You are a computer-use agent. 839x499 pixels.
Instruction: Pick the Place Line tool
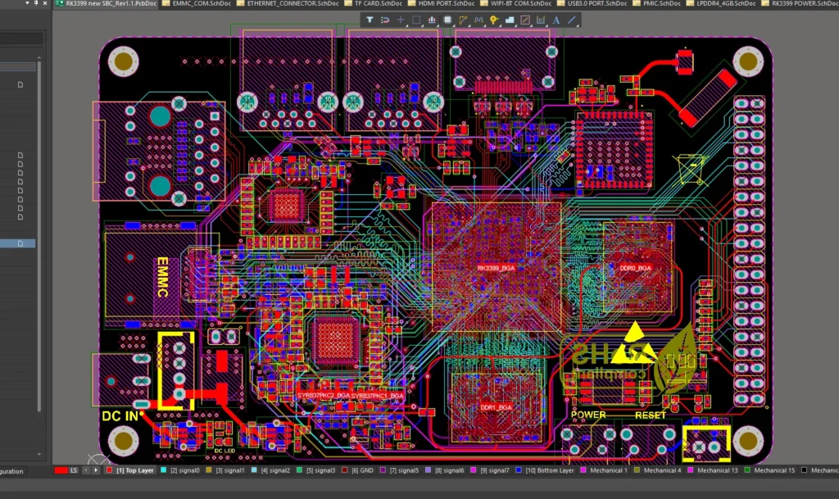click(x=572, y=20)
